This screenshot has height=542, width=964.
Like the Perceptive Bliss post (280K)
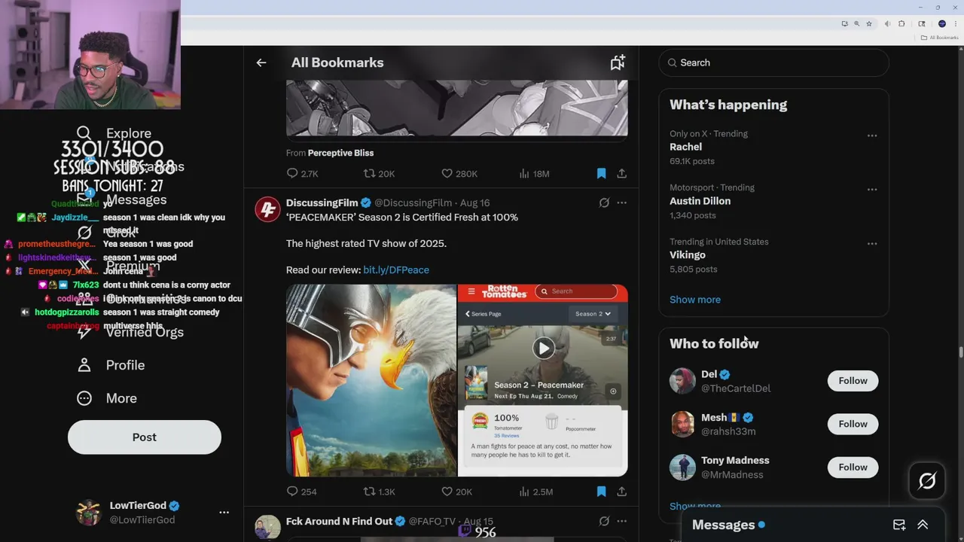click(x=459, y=174)
